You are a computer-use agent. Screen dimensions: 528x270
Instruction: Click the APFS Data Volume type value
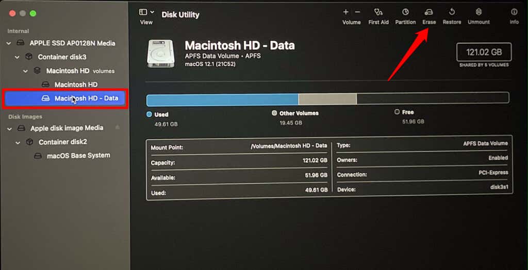485,143
